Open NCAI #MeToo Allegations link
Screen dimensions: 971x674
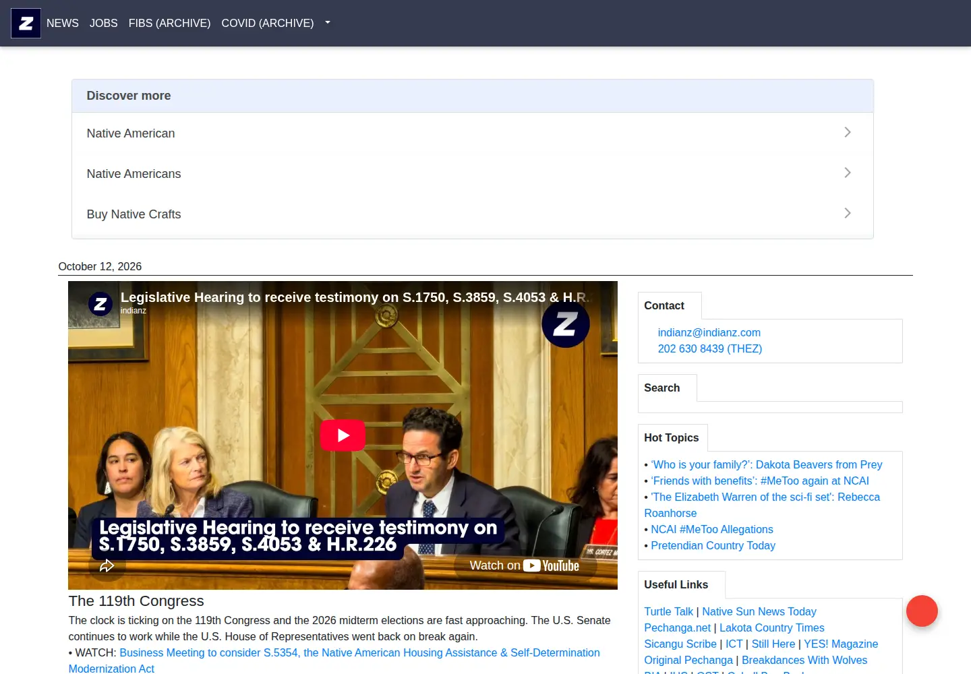click(x=712, y=529)
